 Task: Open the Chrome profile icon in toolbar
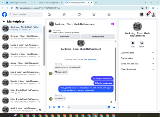pyautogui.click(x=153, y=8)
